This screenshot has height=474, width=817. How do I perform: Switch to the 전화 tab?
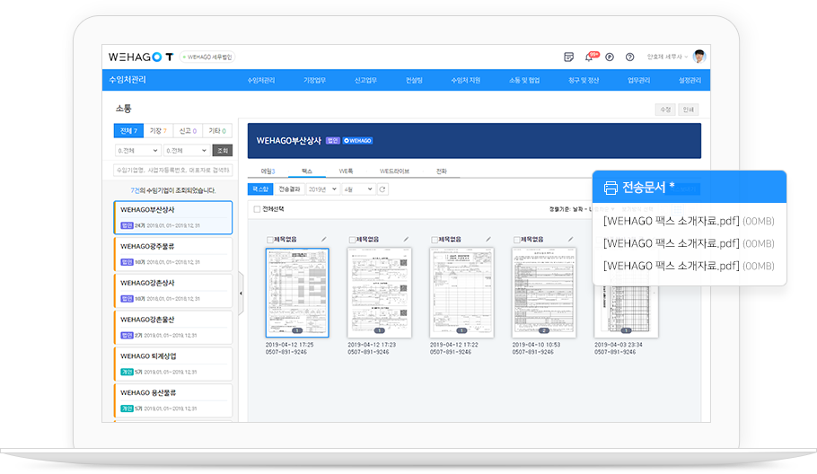442,171
